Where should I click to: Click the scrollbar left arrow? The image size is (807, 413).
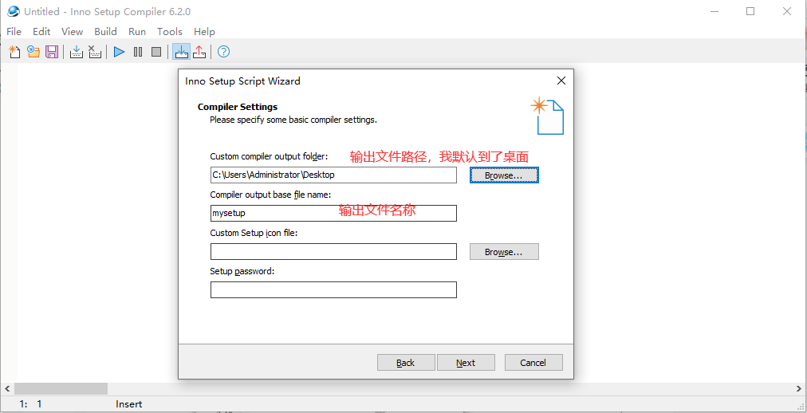7,388
